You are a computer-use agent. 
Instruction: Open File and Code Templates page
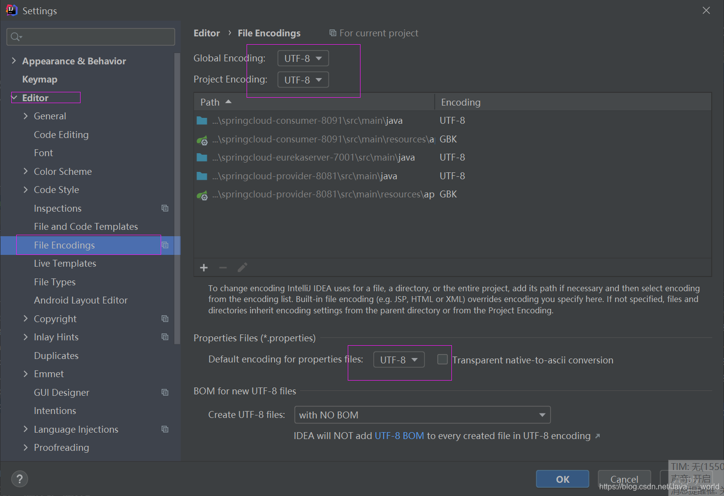point(86,226)
